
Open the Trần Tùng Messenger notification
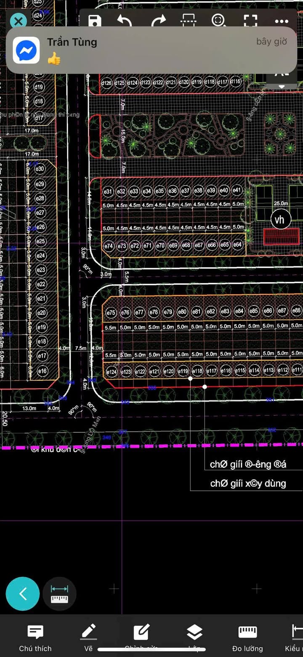151,50
